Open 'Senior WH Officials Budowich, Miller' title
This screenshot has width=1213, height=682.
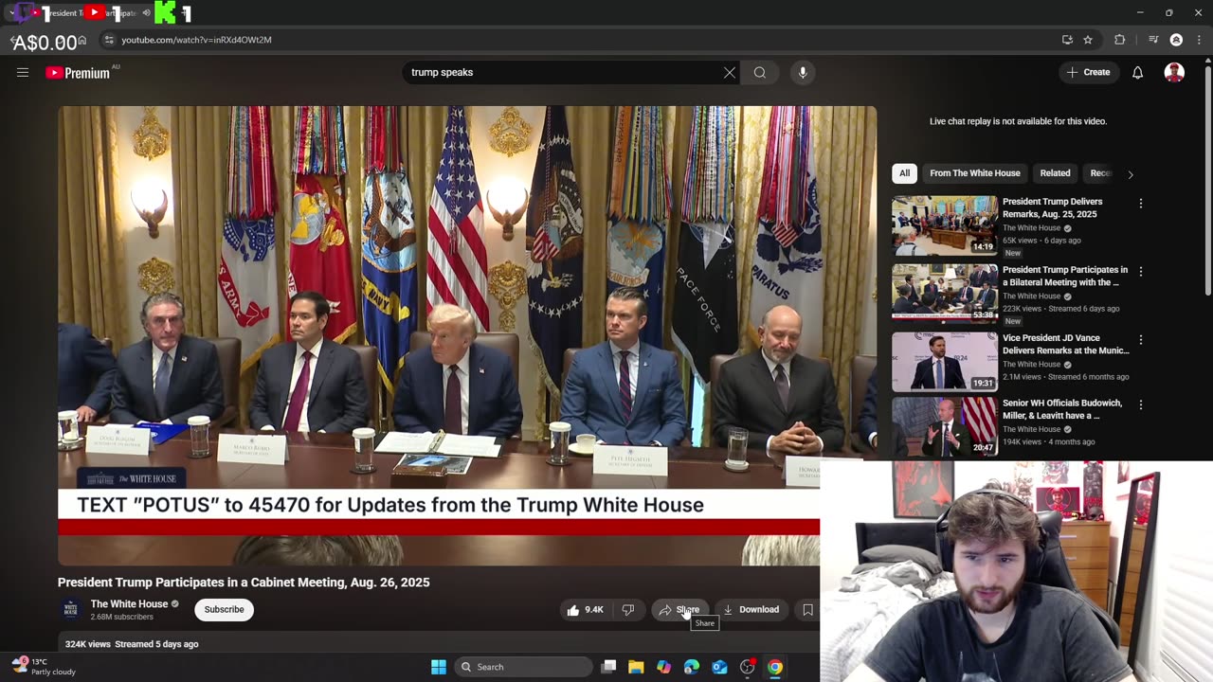pos(1062,409)
